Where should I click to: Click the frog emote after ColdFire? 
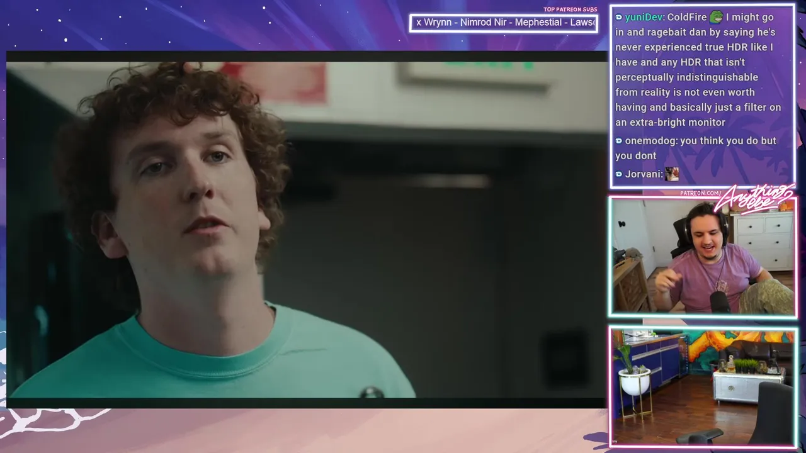tap(716, 17)
